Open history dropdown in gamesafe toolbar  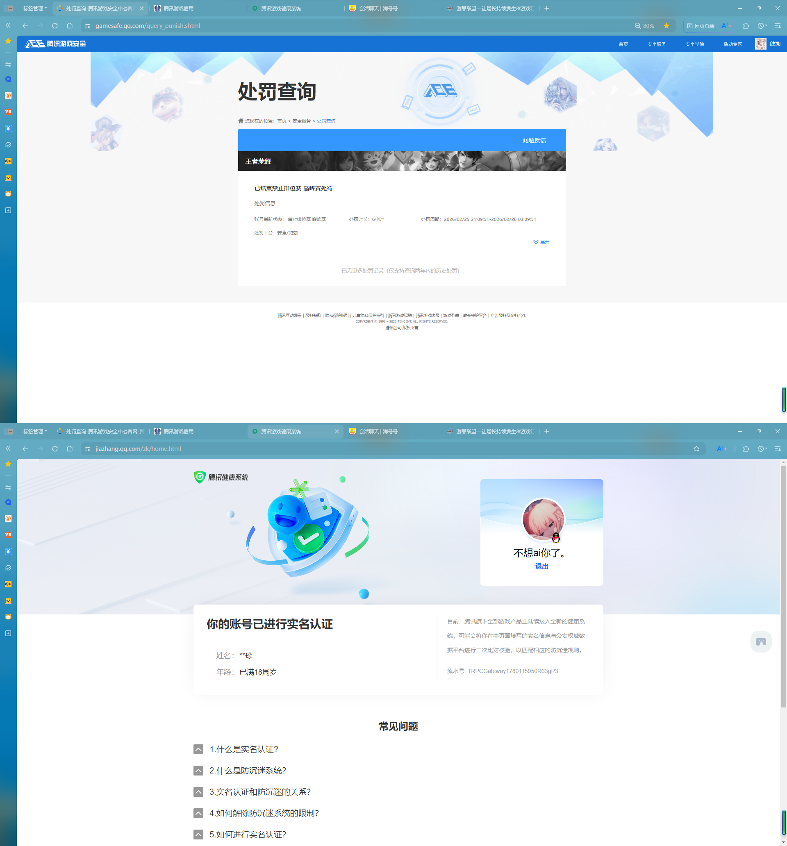(x=762, y=26)
